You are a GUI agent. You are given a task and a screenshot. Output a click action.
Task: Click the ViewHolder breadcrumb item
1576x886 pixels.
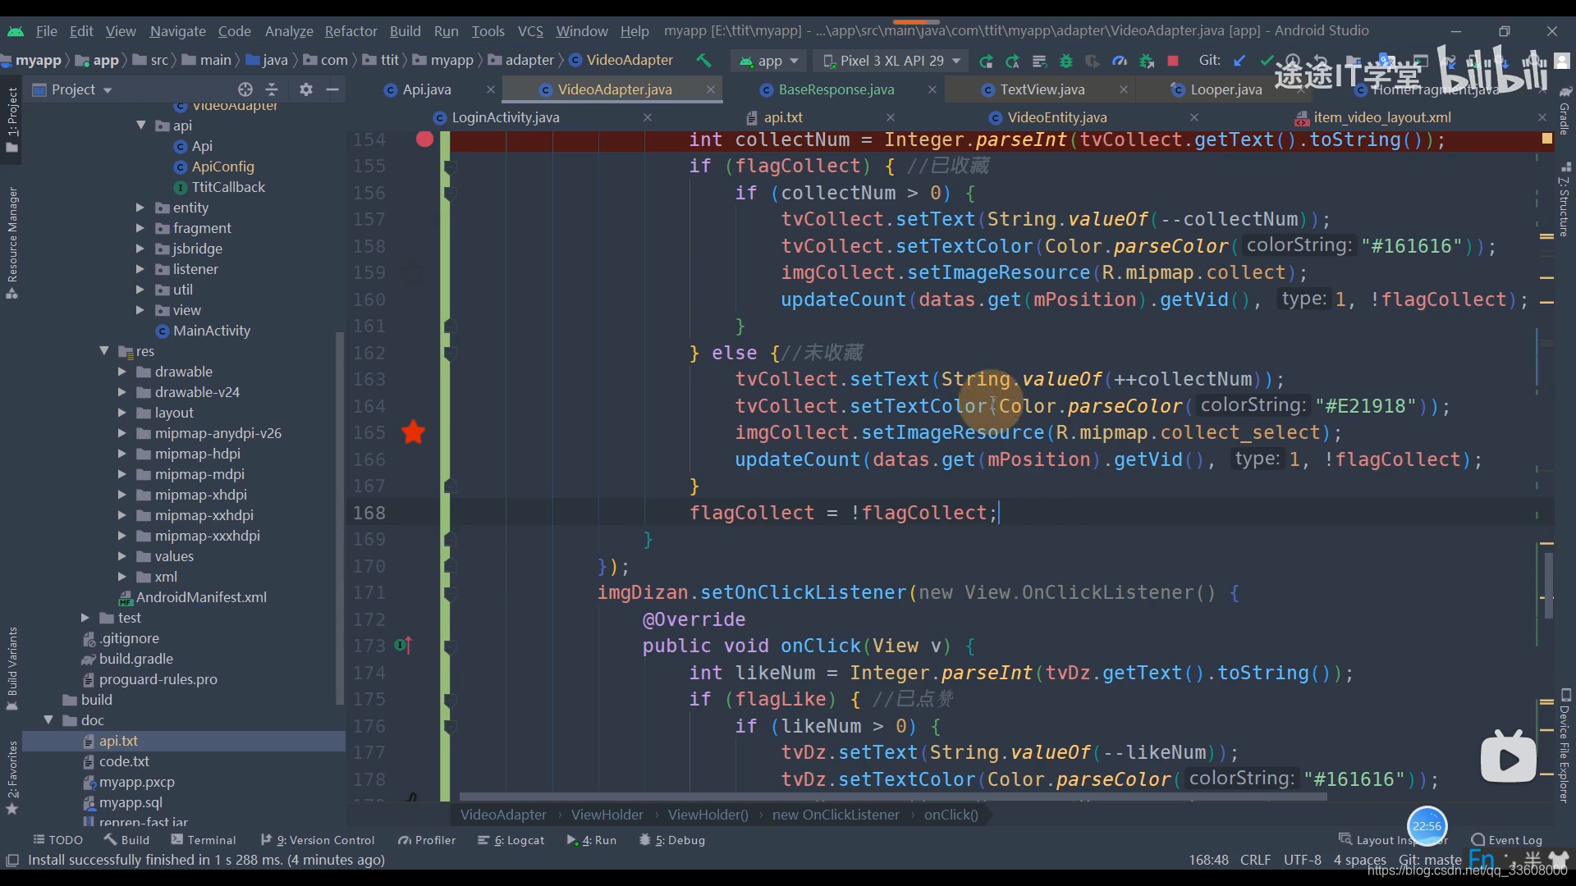[607, 815]
